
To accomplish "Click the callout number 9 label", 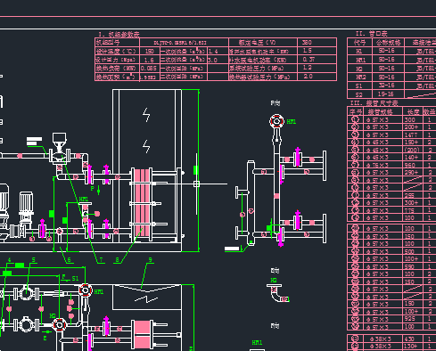I will [151, 260].
